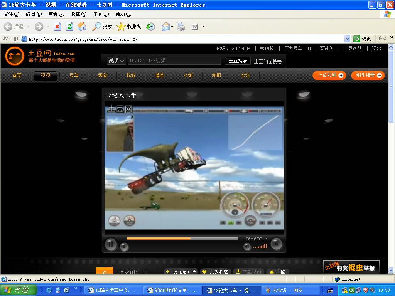Pause the video playback
395x296 pixels.
(111, 244)
